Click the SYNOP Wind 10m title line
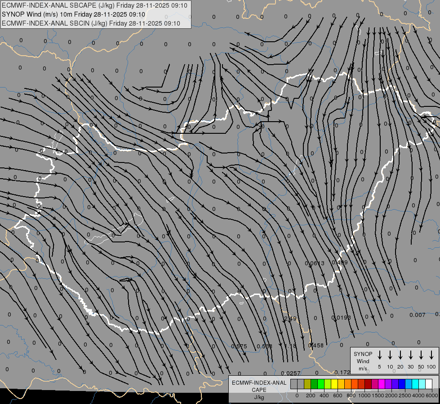Viewport: 440px width, 404px height. coord(73,14)
